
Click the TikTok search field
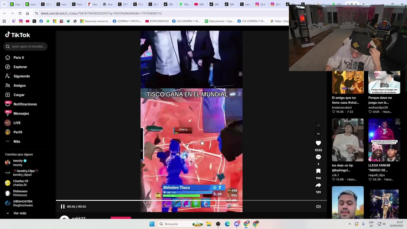pos(26,46)
